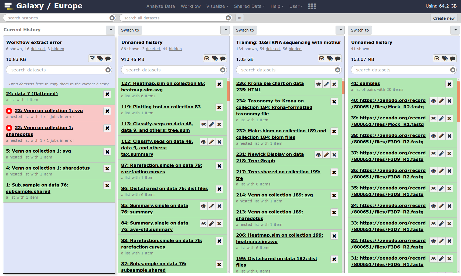Screen dimensions: 461x276
Task: Expand the User menu
Action: [x=296, y=6]
